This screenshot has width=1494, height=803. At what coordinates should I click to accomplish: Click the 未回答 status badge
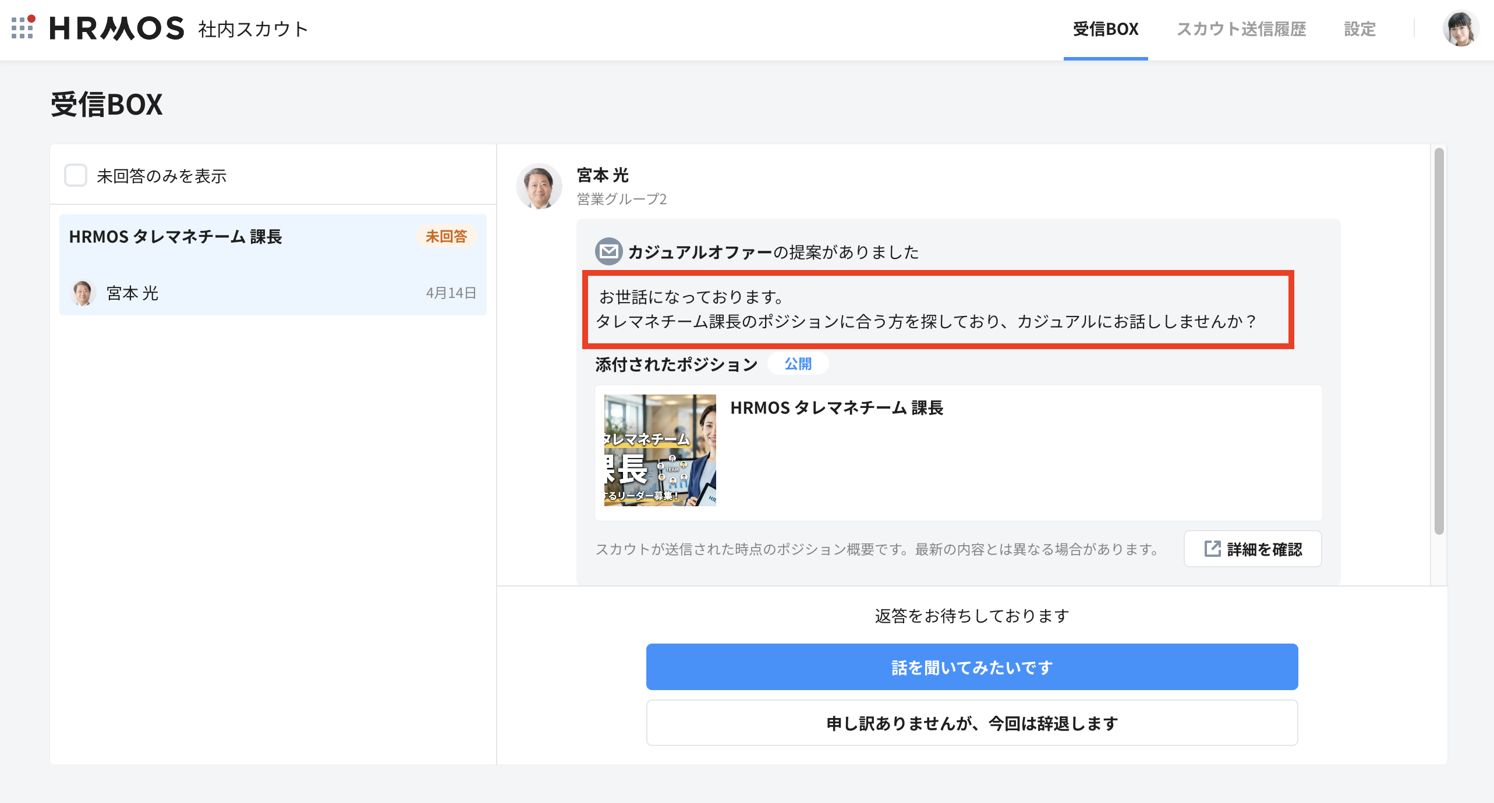coord(446,236)
